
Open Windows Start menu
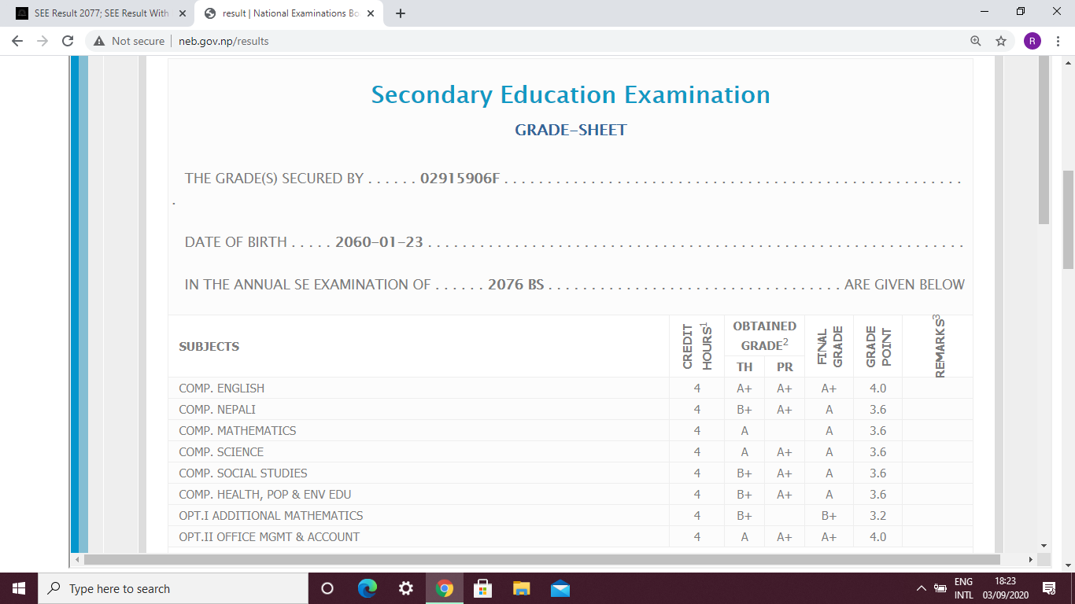click(19, 588)
